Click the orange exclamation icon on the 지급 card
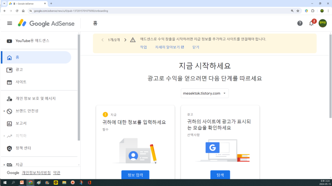This screenshot has width=332, height=186. tap(105, 114)
